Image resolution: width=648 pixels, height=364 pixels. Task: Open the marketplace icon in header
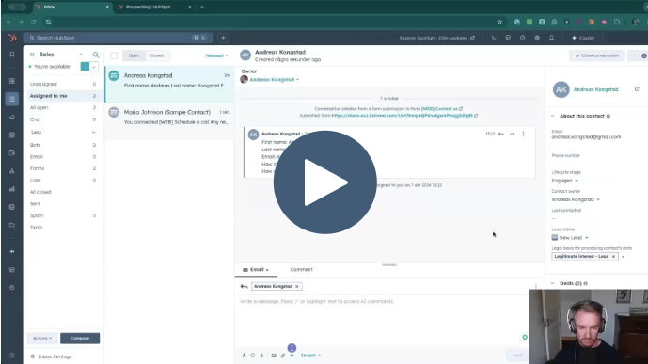coord(508,38)
